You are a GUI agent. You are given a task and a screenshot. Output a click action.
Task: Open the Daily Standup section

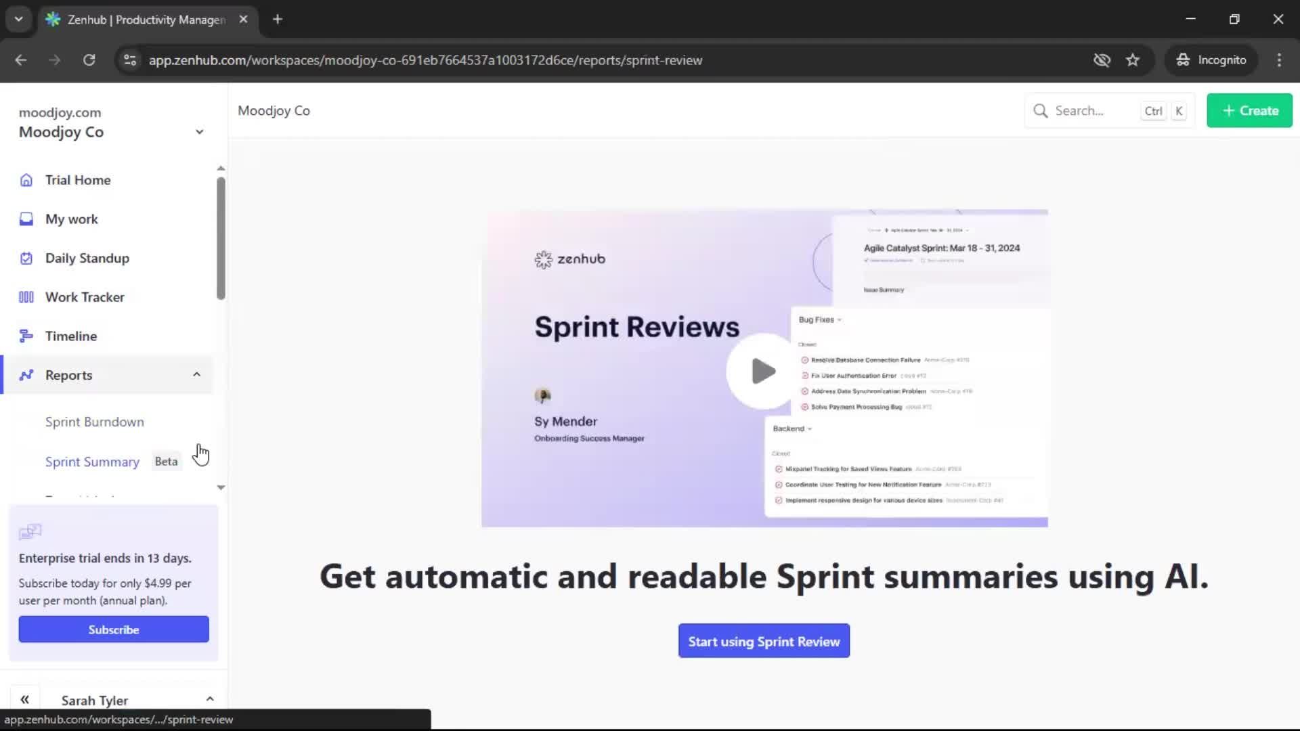pyautogui.click(x=87, y=258)
